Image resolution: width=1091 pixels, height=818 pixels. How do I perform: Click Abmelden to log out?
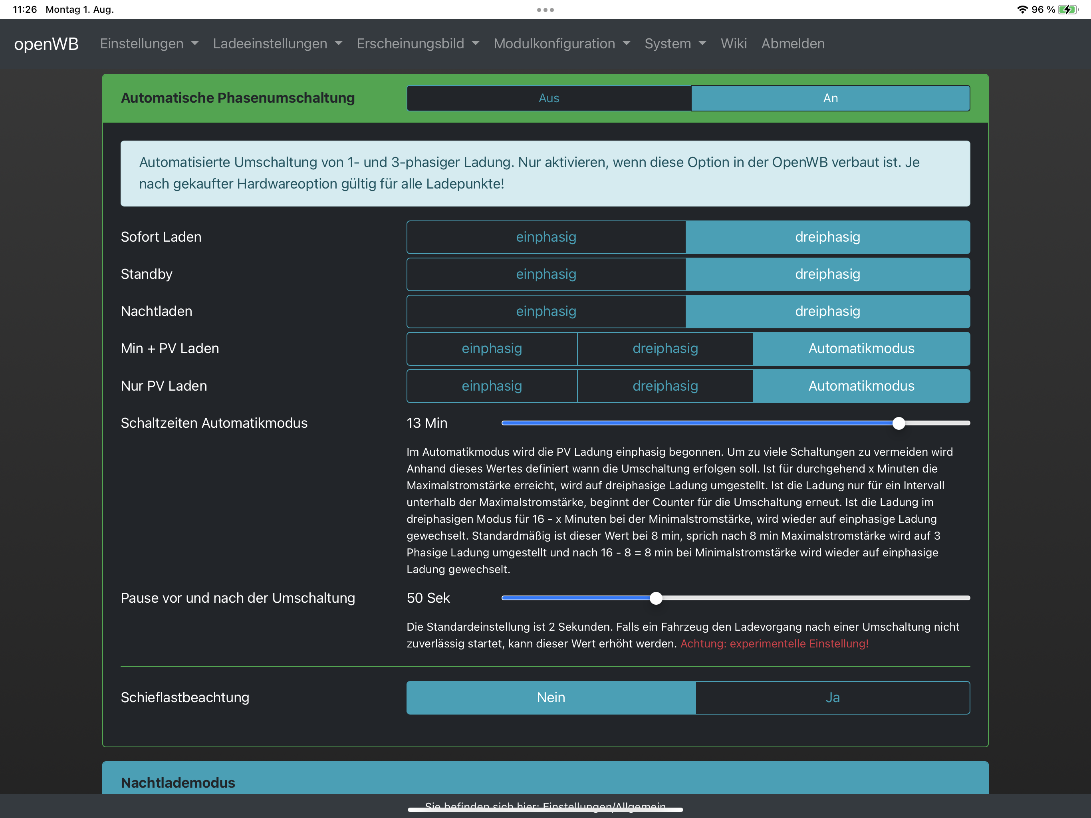[x=793, y=44]
